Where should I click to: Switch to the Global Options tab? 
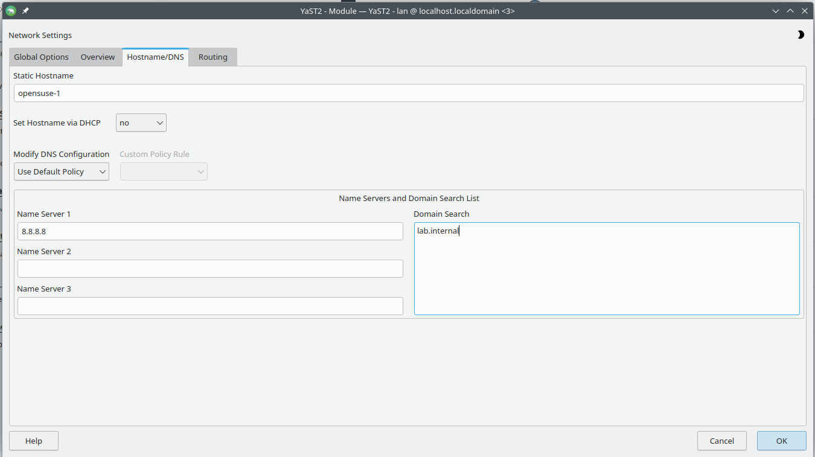(41, 57)
